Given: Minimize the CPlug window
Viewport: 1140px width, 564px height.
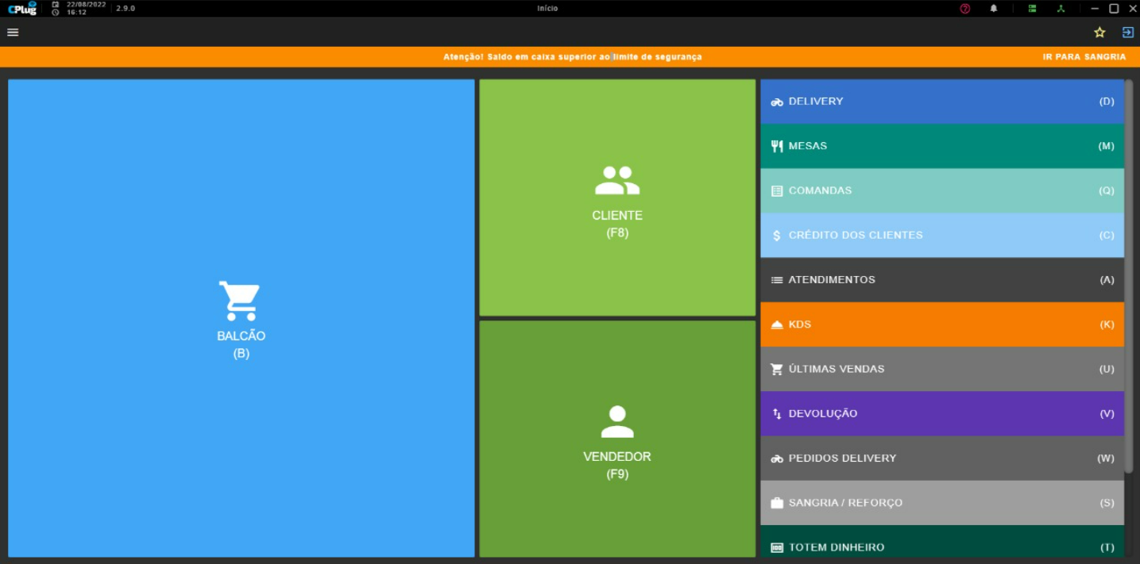Looking at the screenshot, I should coord(1095,9).
